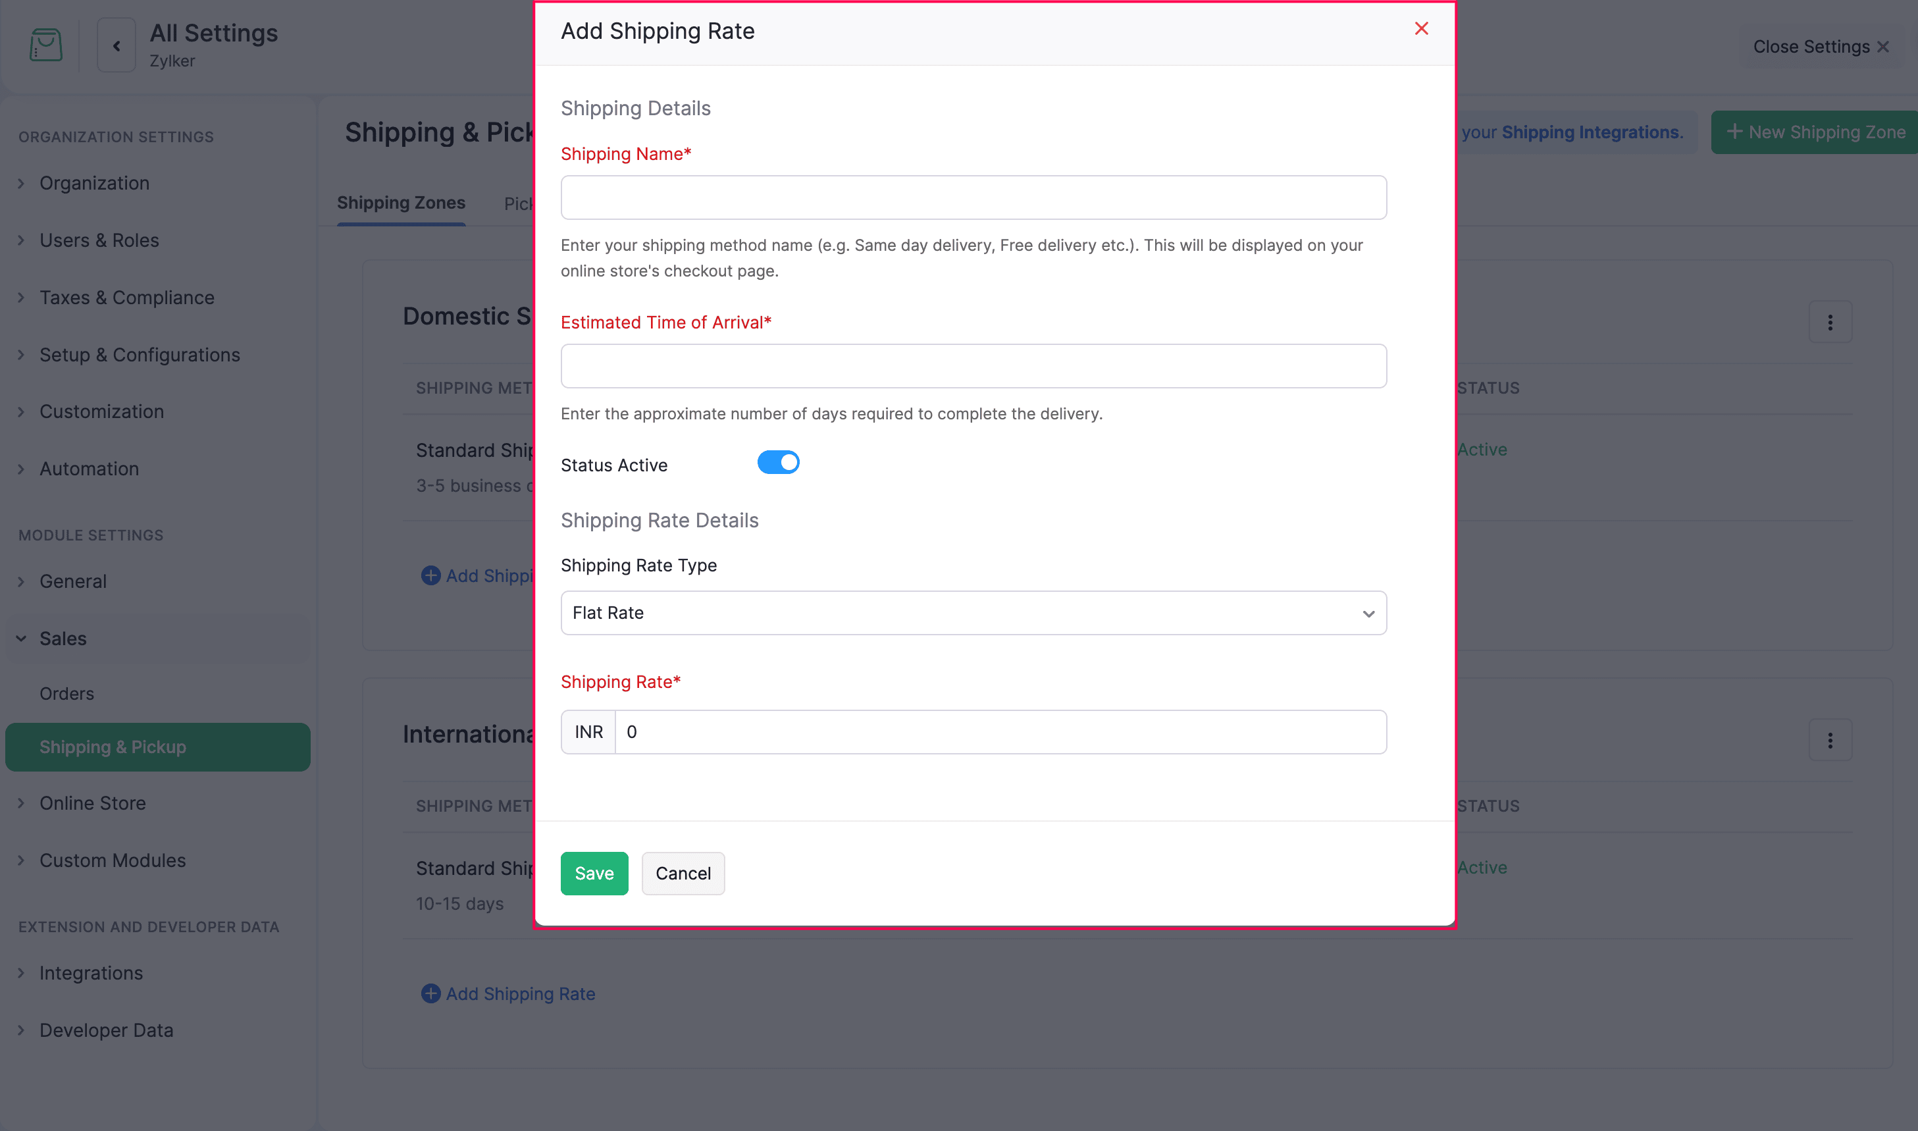This screenshot has width=1918, height=1131.
Task: Toggle the Status Active switch
Action: tap(778, 463)
